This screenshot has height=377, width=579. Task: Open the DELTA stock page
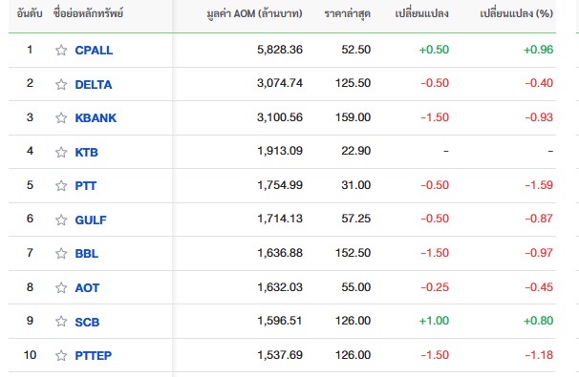pyautogui.click(x=94, y=85)
